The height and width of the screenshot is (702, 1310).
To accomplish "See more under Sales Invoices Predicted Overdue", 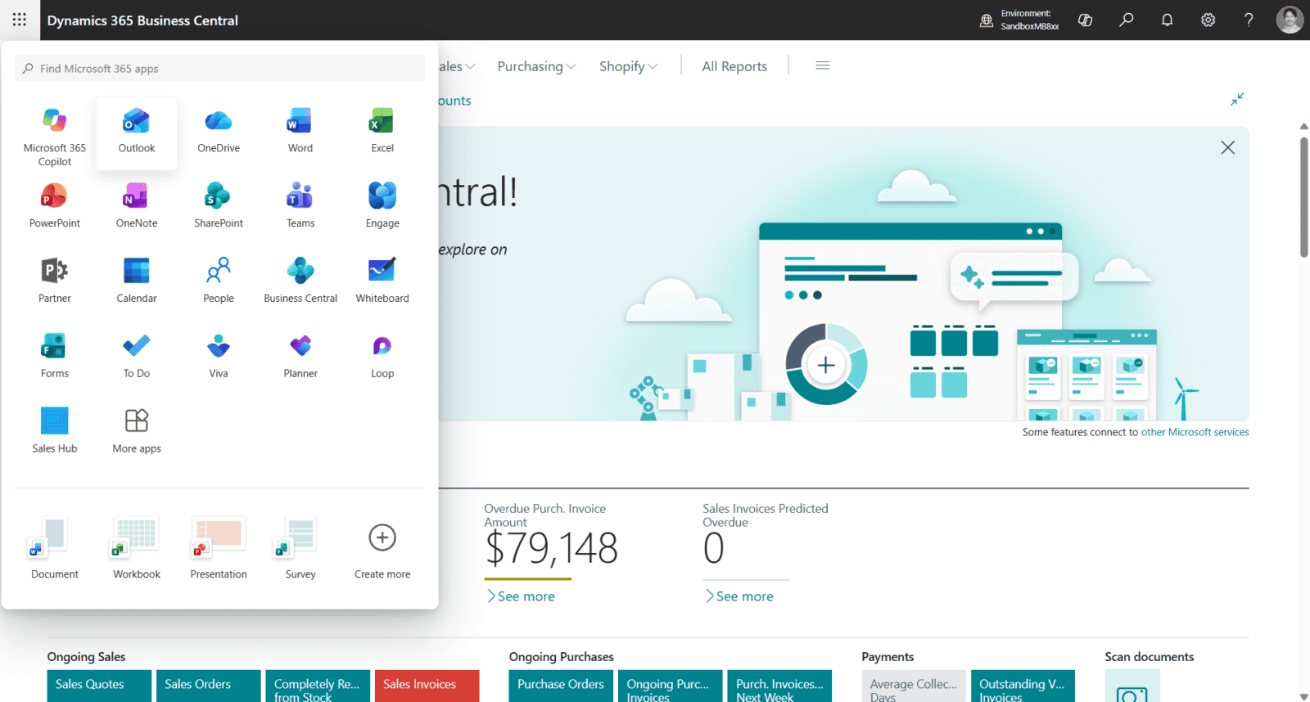I will (x=739, y=596).
